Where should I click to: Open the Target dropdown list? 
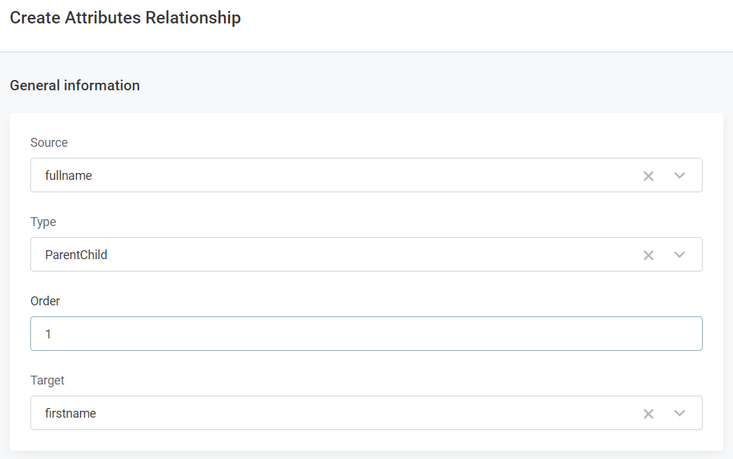679,414
